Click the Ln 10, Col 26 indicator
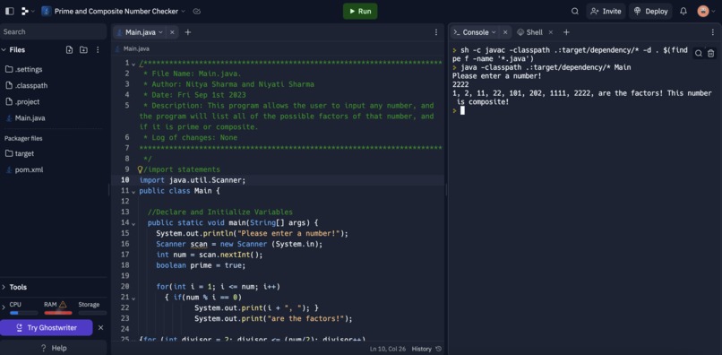The width and height of the screenshot is (722, 355). coord(388,349)
